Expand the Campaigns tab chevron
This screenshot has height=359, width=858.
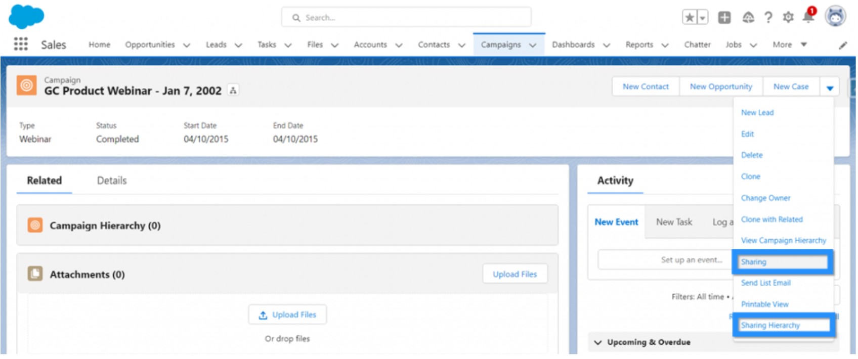coord(533,45)
